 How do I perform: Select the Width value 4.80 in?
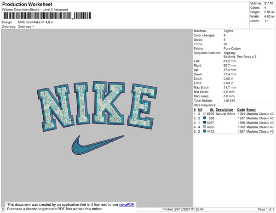pyautogui.click(x=269, y=17)
